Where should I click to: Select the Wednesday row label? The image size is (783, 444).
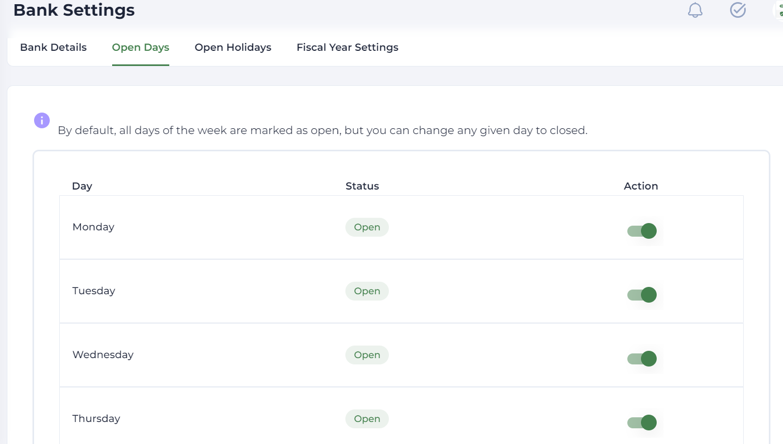coord(103,354)
